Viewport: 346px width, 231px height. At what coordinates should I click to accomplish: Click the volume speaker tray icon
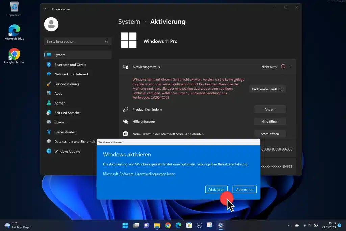tap(310, 225)
